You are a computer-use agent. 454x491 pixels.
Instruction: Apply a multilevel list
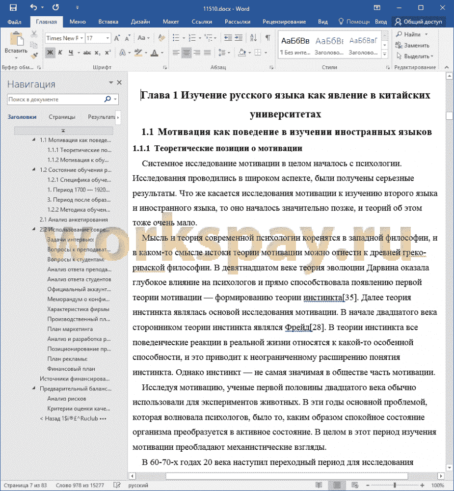point(209,38)
